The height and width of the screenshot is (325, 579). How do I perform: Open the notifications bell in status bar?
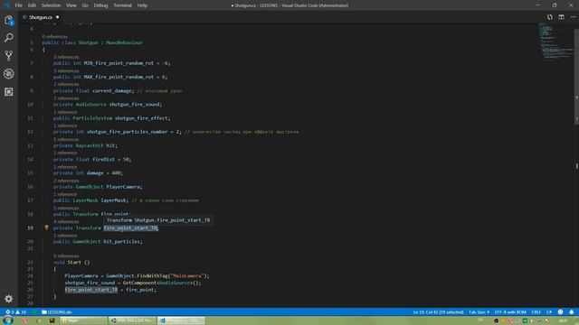click(571, 312)
